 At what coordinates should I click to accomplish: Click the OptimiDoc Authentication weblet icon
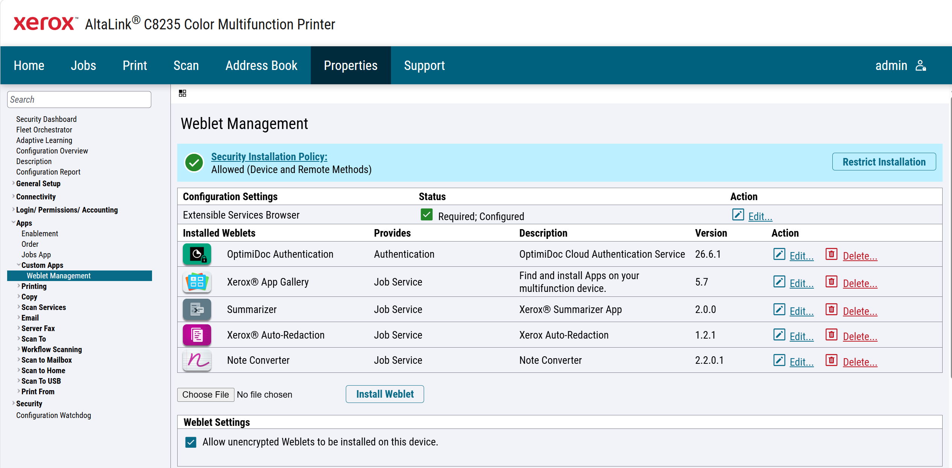197,254
